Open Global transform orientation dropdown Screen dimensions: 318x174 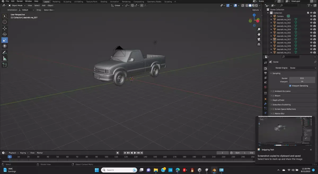tap(117, 5)
